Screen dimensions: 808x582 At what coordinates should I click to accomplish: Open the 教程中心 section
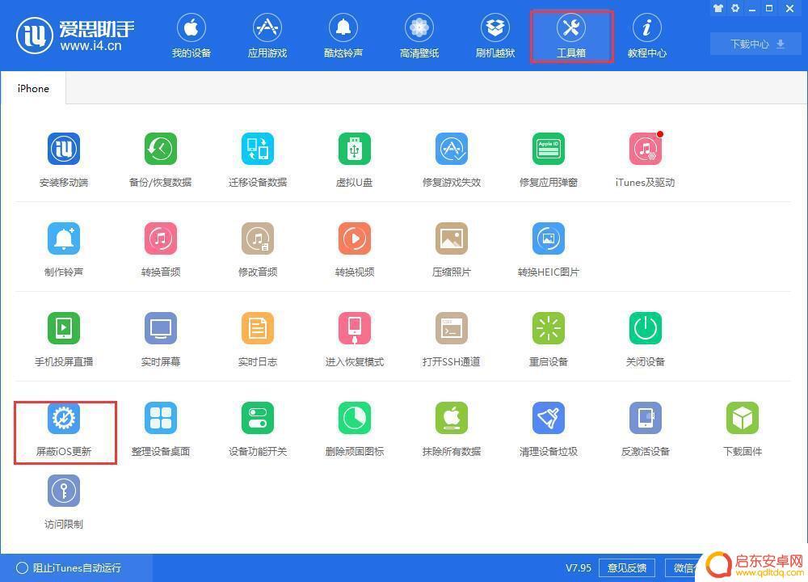pos(647,36)
